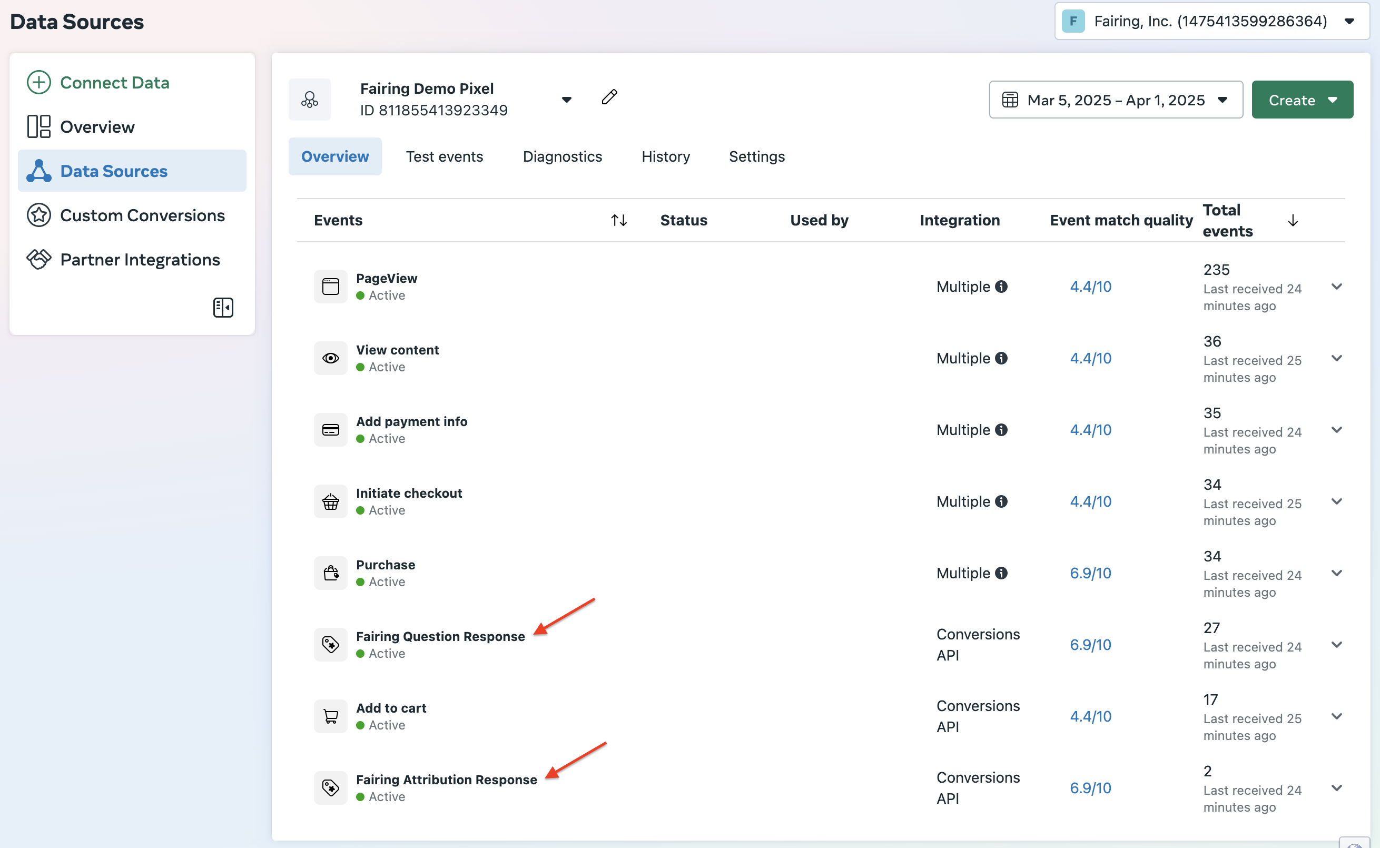Click the Add to cart event icon
1380x848 pixels.
pyautogui.click(x=330, y=716)
